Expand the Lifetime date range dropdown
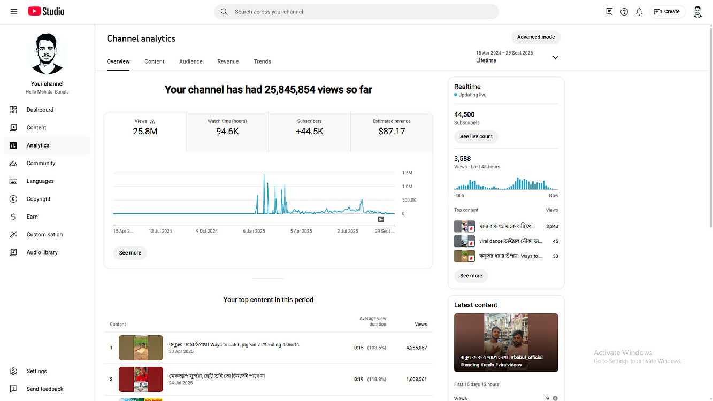This screenshot has height=401, width=713. [555, 57]
